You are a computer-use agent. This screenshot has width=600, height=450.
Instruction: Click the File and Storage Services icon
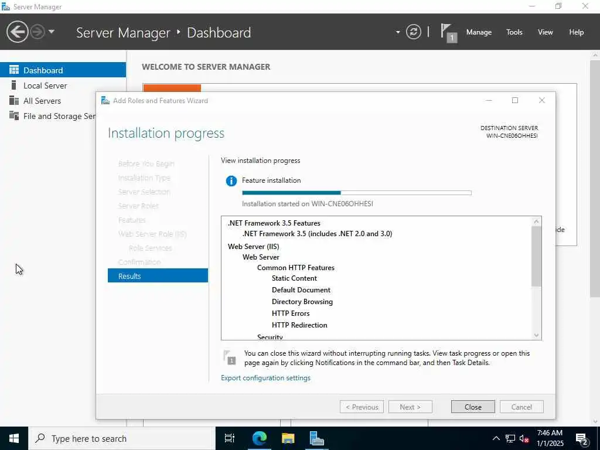(14, 115)
